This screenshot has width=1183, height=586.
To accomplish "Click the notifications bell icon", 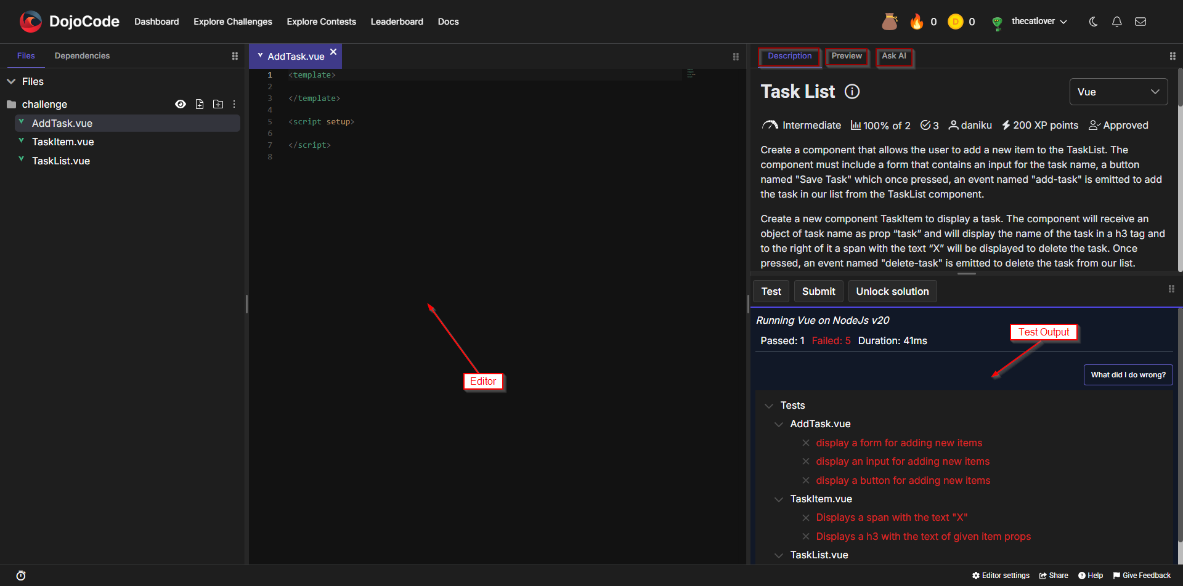I will pos(1116,22).
